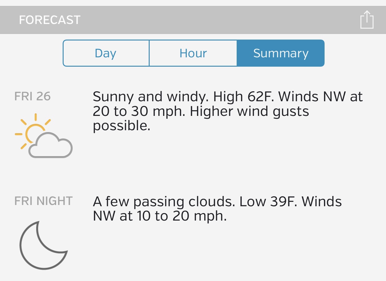Select the Summary tab
The height and width of the screenshot is (281, 386).
coord(281,53)
